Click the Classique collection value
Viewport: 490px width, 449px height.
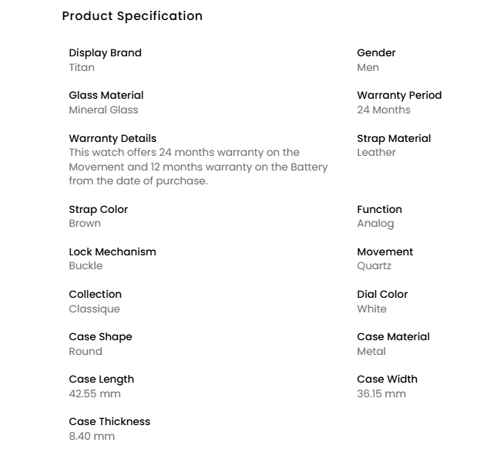pyautogui.click(x=94, y=309)
